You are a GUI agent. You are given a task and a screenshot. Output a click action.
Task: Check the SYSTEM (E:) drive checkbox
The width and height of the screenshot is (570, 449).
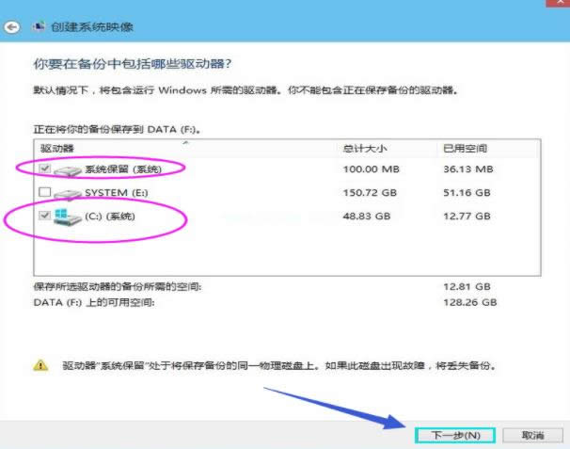click(x=45, y=193)
